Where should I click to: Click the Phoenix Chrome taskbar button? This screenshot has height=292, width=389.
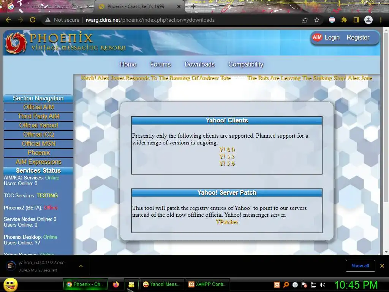[x=85, y=284]
